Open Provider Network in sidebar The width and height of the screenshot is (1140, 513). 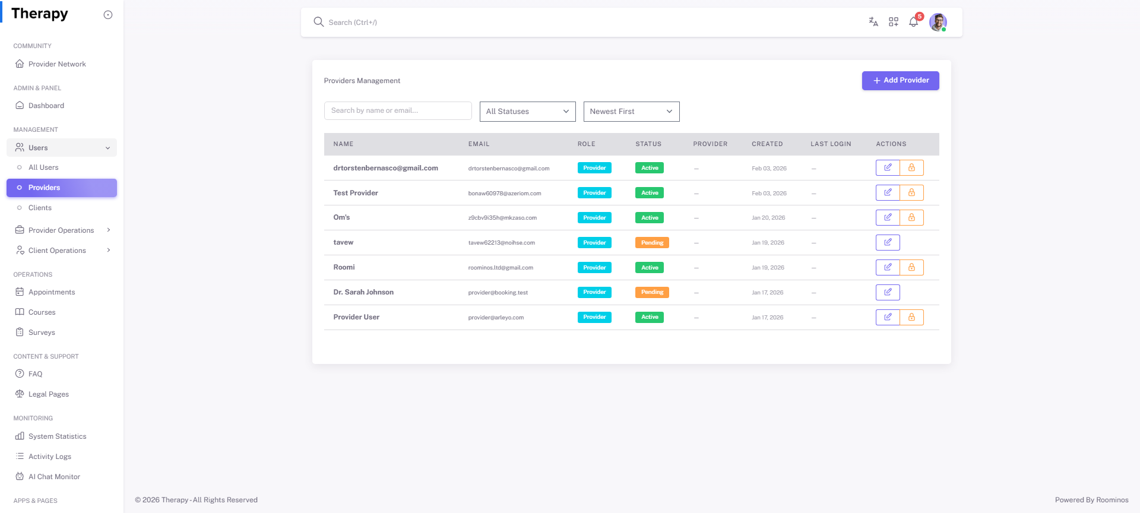point(62,64)
